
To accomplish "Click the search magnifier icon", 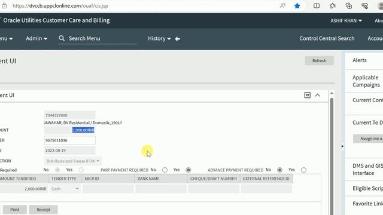I will (62, 38).
